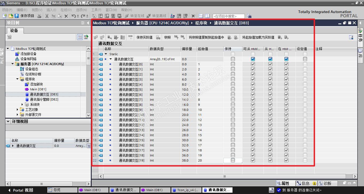
Task: Click the network view icon in project tree toolbar
Action: point(86,37)
